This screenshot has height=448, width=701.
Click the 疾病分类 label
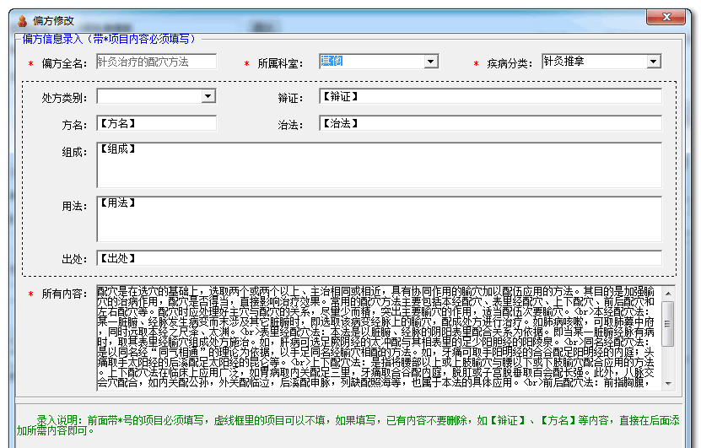[x=510, y=63]
